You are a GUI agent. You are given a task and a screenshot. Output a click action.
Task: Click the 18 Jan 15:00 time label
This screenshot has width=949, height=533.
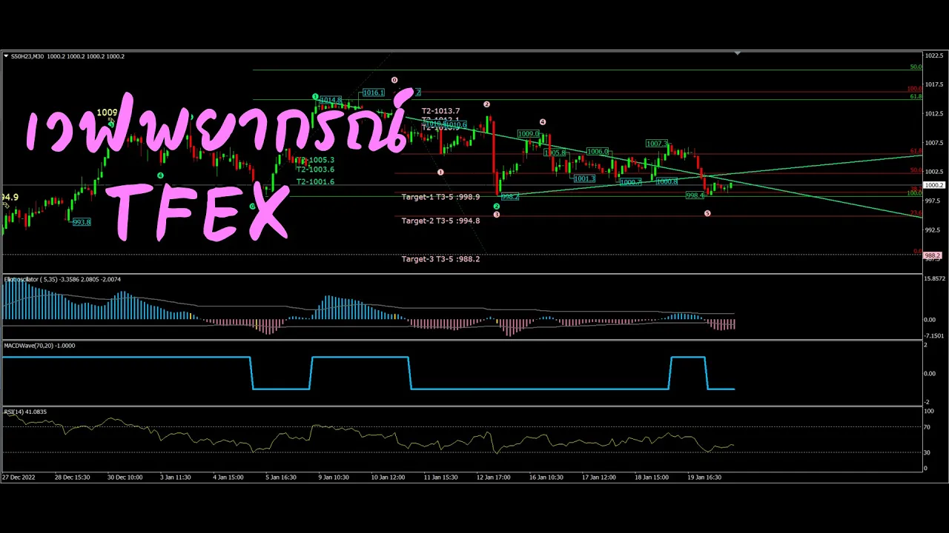pos(651,477)
